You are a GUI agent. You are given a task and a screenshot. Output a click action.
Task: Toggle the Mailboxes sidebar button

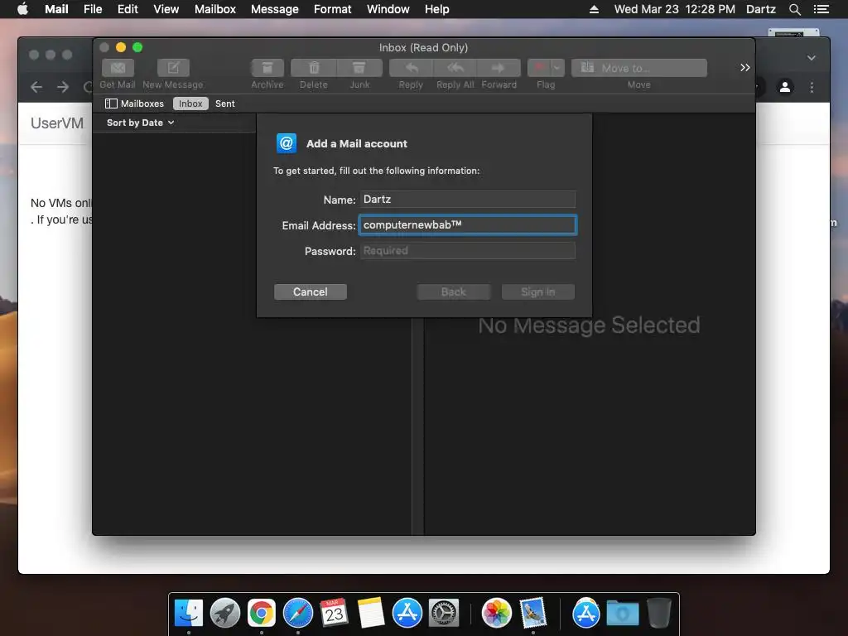[x=134, y=104]
